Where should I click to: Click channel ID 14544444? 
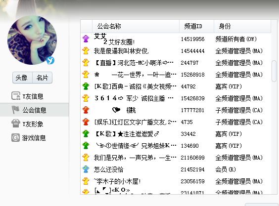pos(192,51)
